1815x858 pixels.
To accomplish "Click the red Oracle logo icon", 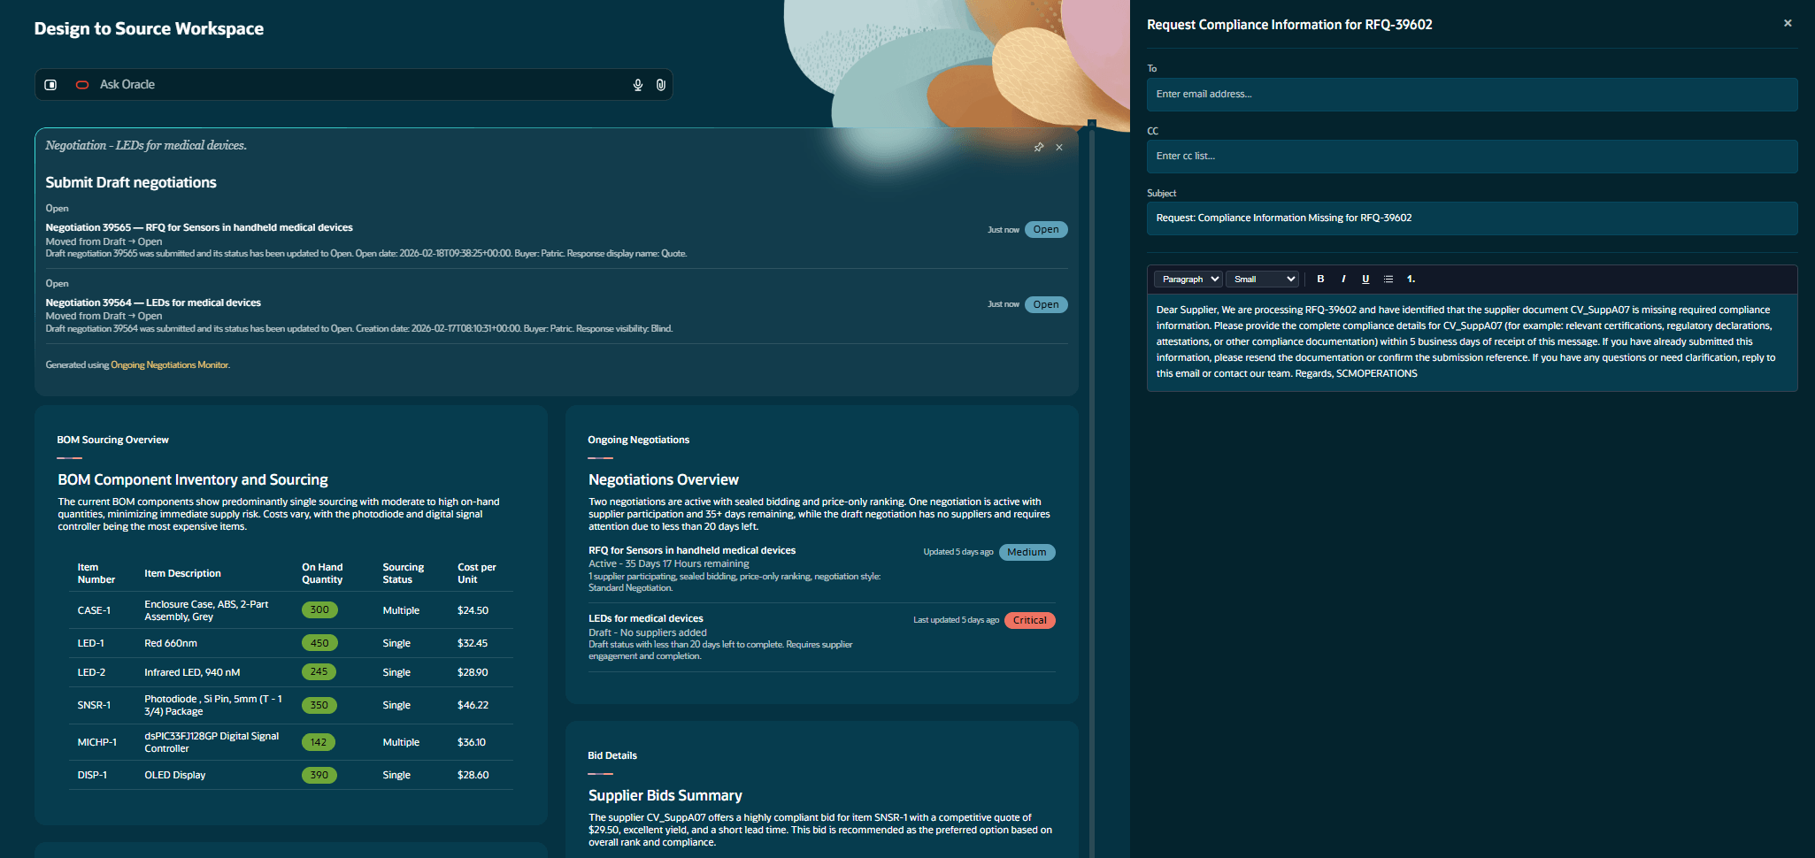I will coord(82,85).
